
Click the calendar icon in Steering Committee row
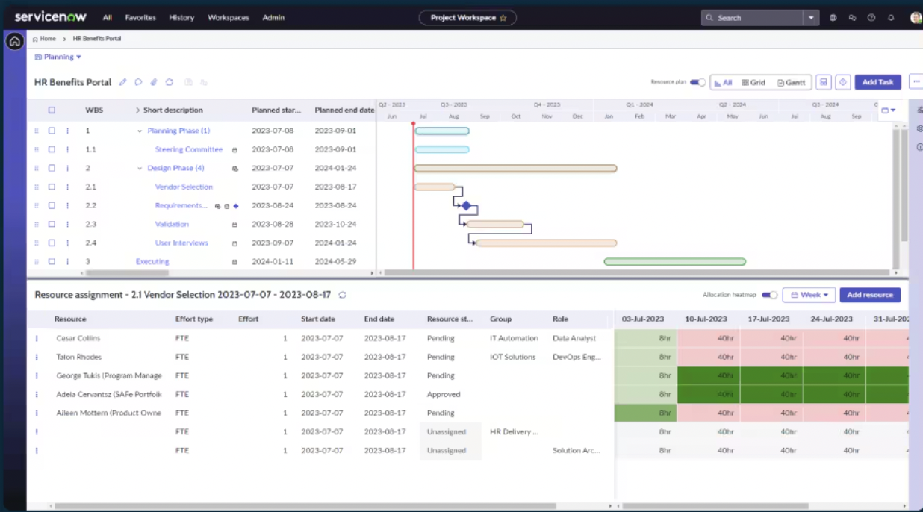[x=234, y=149]
